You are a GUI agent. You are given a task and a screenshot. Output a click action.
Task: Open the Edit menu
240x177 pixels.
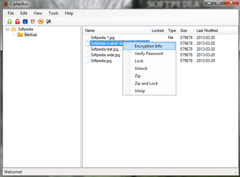tap(24, 13)
